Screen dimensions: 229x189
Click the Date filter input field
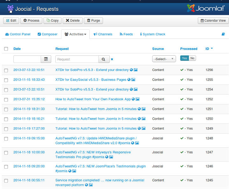[x=27, y=59]
